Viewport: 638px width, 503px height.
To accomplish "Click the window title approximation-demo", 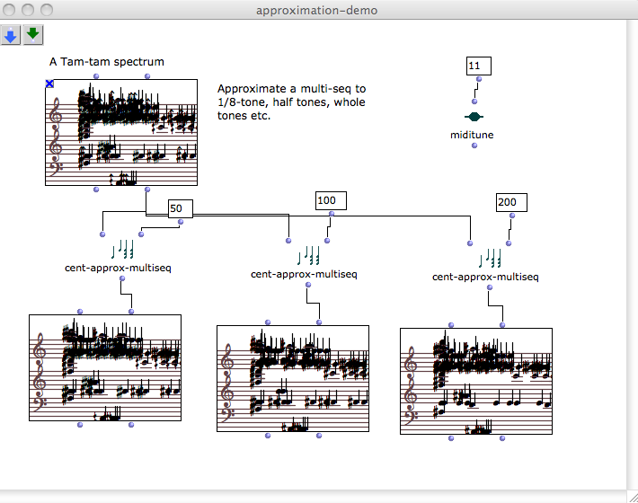I will coord(316,10).
